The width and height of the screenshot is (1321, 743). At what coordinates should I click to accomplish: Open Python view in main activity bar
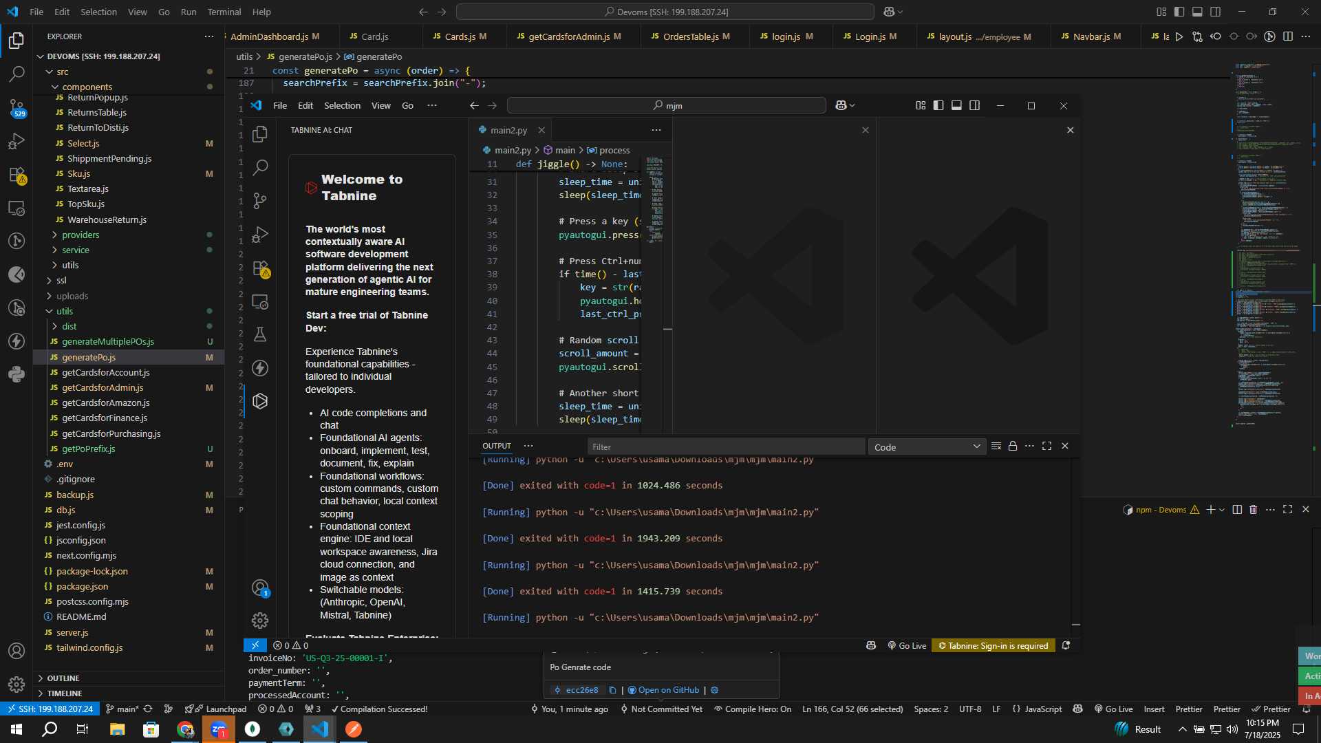(17, 374)
